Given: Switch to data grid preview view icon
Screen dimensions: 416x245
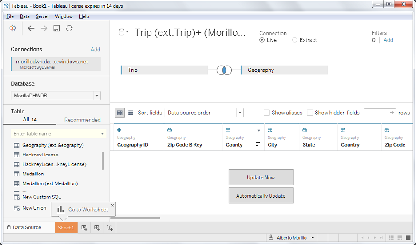Looking at the screenshot, I should tap(120, 113).
